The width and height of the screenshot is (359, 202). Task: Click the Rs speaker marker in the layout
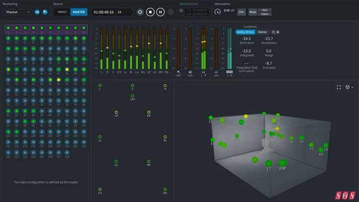(x=165, y=137)
